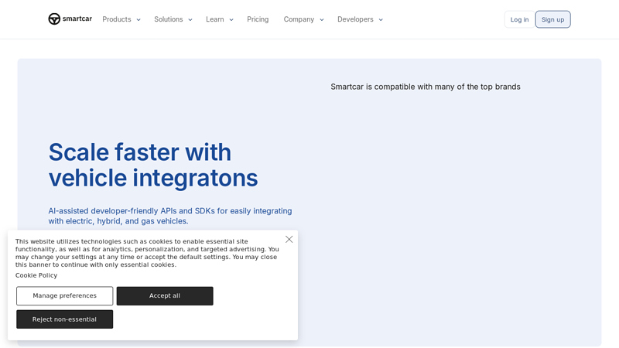This screenshot has width=619, height=348.
Task: Expand the Learn chevron
Action: tap(231, 20)
